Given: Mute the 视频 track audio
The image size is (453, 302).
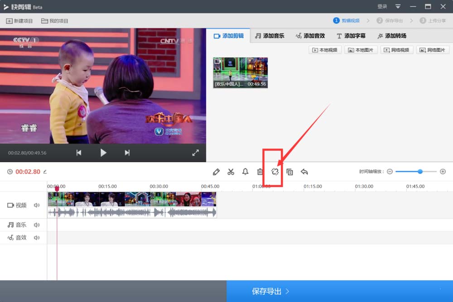Looking at the screenshot, I should pos(37,205).
